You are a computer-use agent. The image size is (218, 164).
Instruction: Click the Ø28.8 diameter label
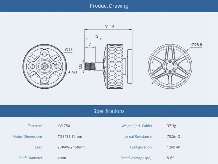[x=196, y=45]
